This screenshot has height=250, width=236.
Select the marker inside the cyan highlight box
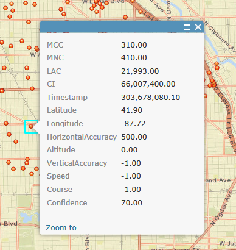(x=31, y=126)
